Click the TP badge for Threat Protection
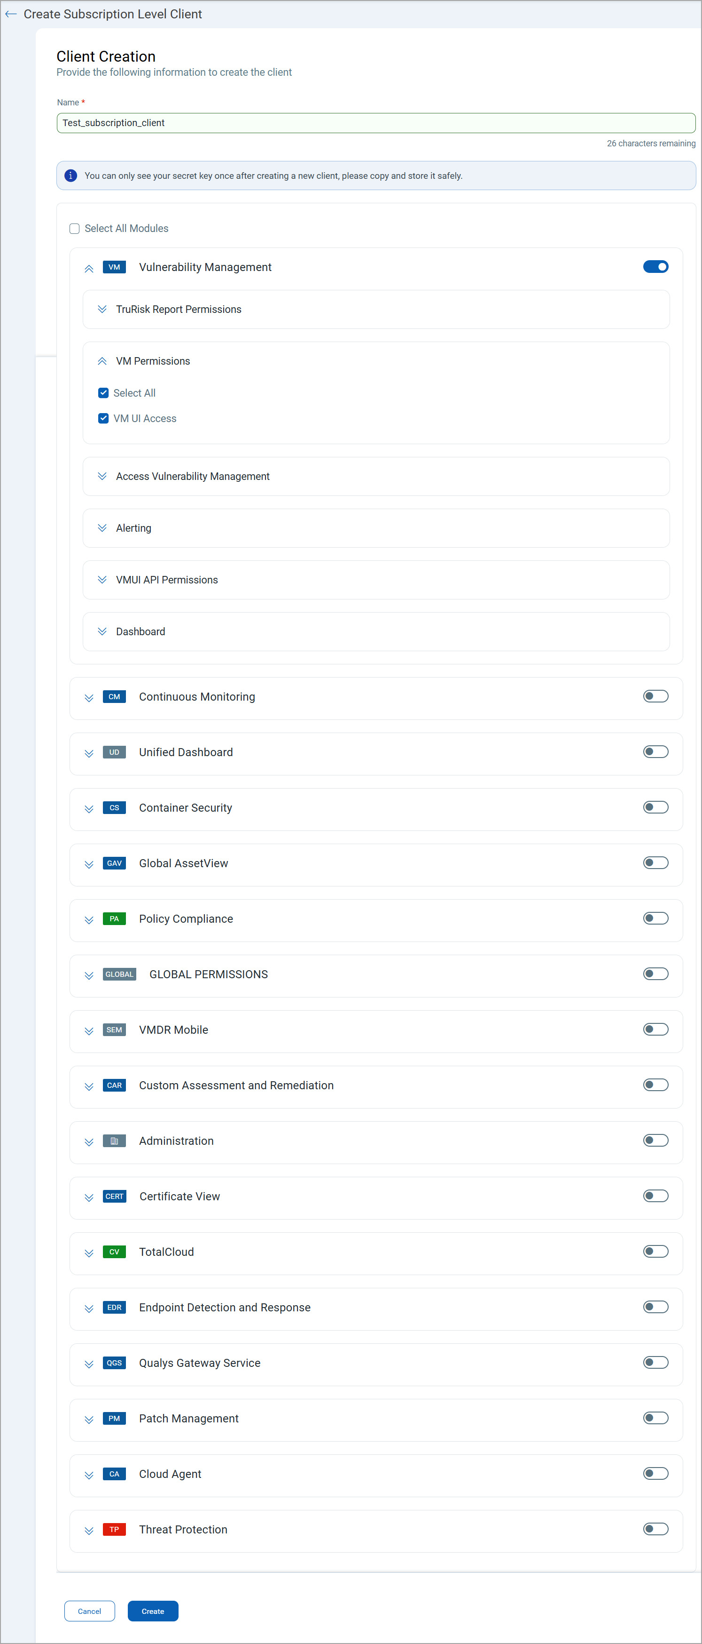 [x=114, y=1530]
